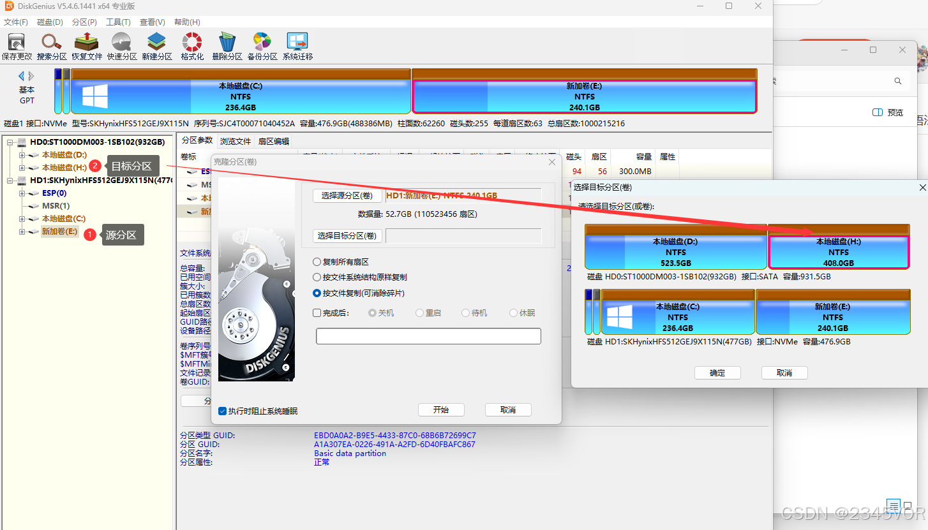Click the HD1 SKHynix disk icon in tree
The width and height of the screenshot is (928, 530).
point(22,180)
